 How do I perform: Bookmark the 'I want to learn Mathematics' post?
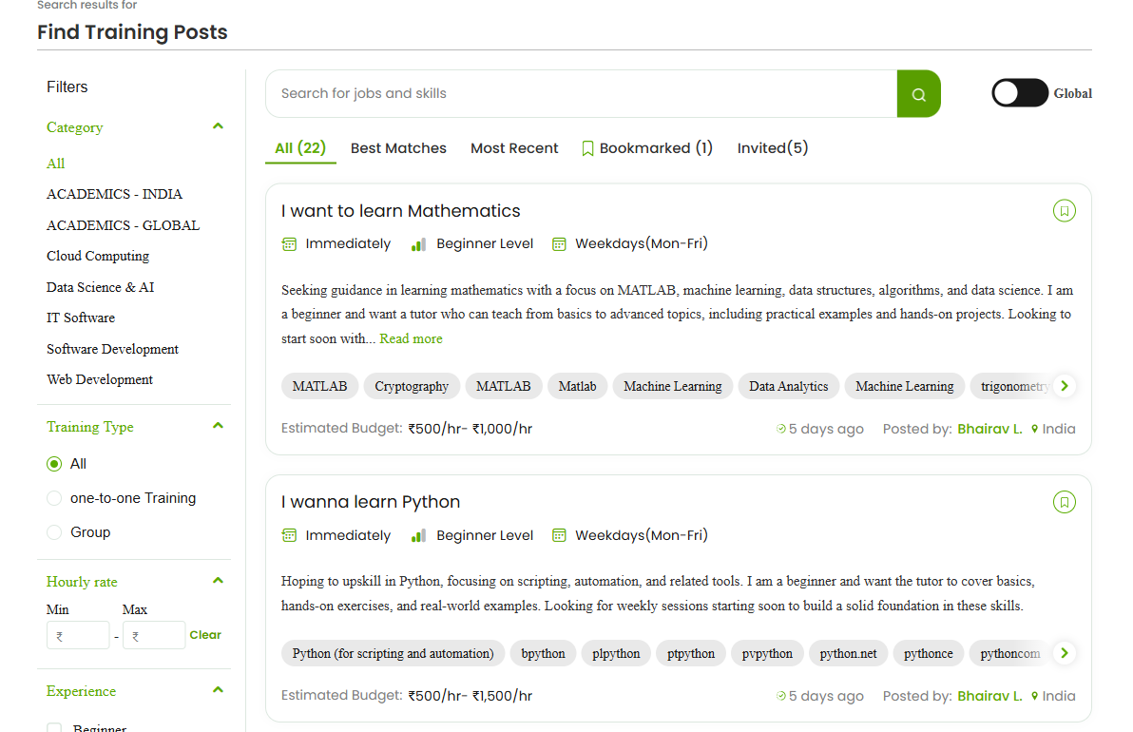coord(1064,211)
